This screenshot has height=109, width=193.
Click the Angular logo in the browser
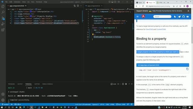click(143, 16)
